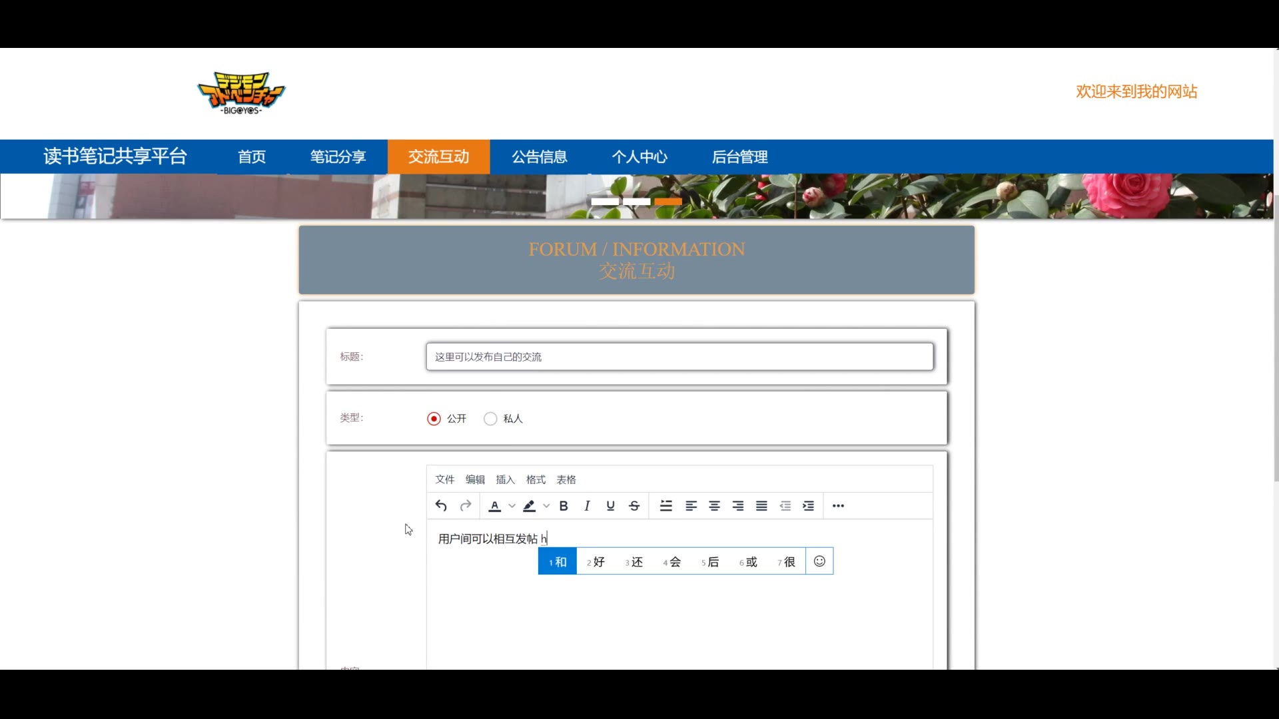Select the 私人 radio option
Viewport: 1279px width, 719px height.
(490, 419)
